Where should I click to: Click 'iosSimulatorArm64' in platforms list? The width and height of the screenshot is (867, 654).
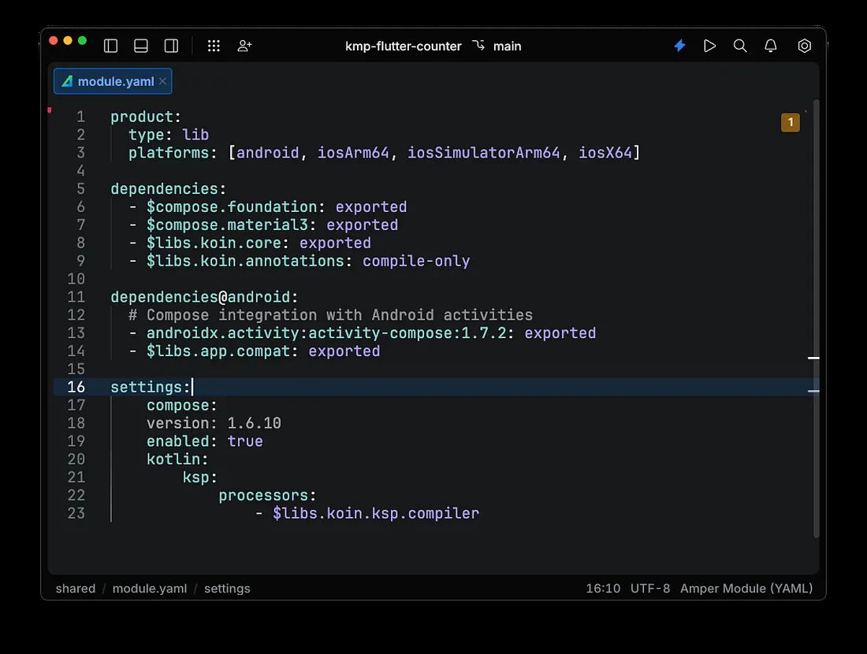[483, 153]
